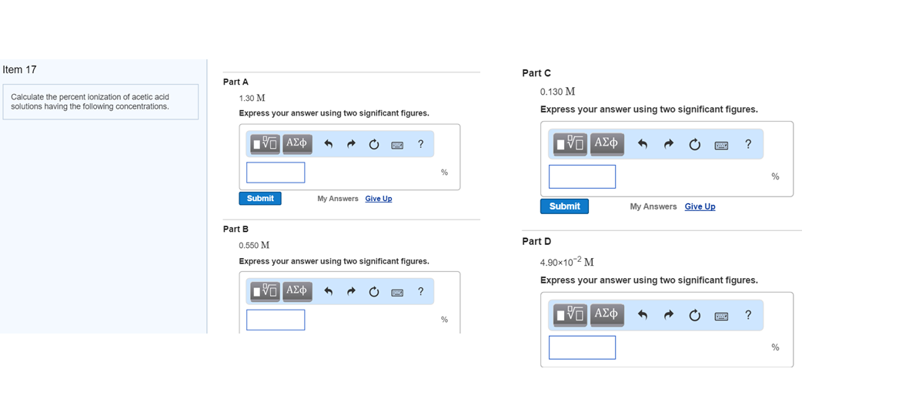Viewport: 899px width, 409px height.
Task: Open Greek symbols palette in Part A
Action: pyautogui.click(x=297, y=144)
